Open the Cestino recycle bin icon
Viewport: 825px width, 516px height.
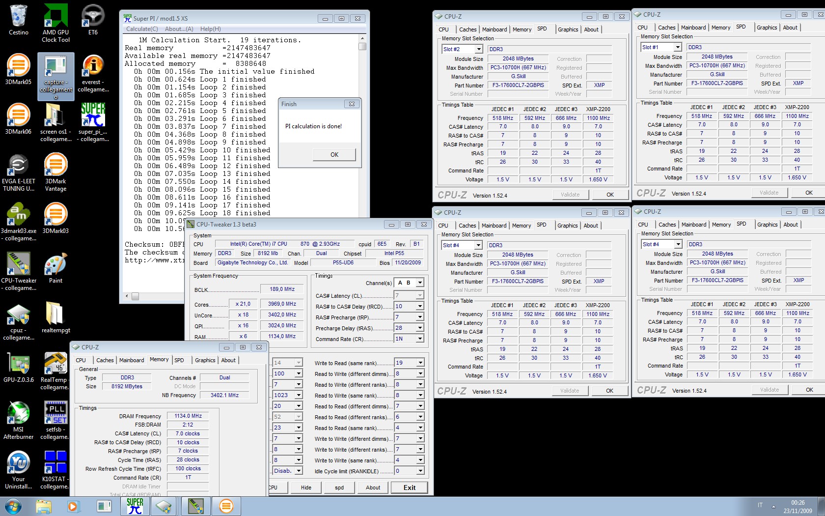(19, 20)
